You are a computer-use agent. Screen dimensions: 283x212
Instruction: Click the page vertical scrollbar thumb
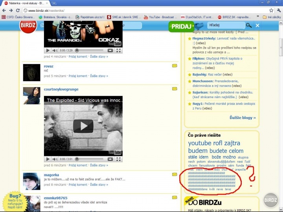(x=281, y=47)
